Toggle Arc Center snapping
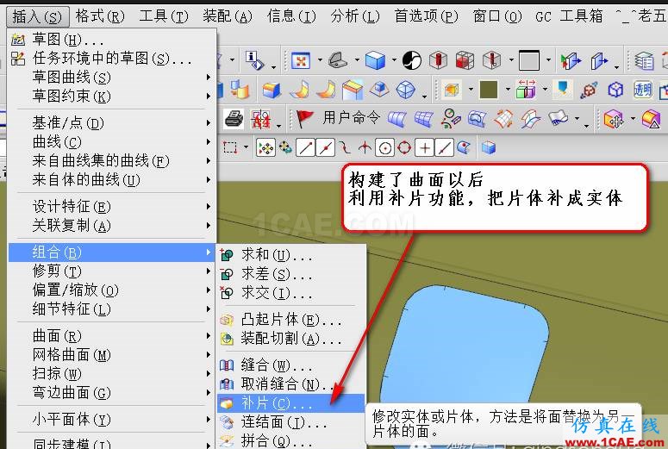 (x=384, y=148)
